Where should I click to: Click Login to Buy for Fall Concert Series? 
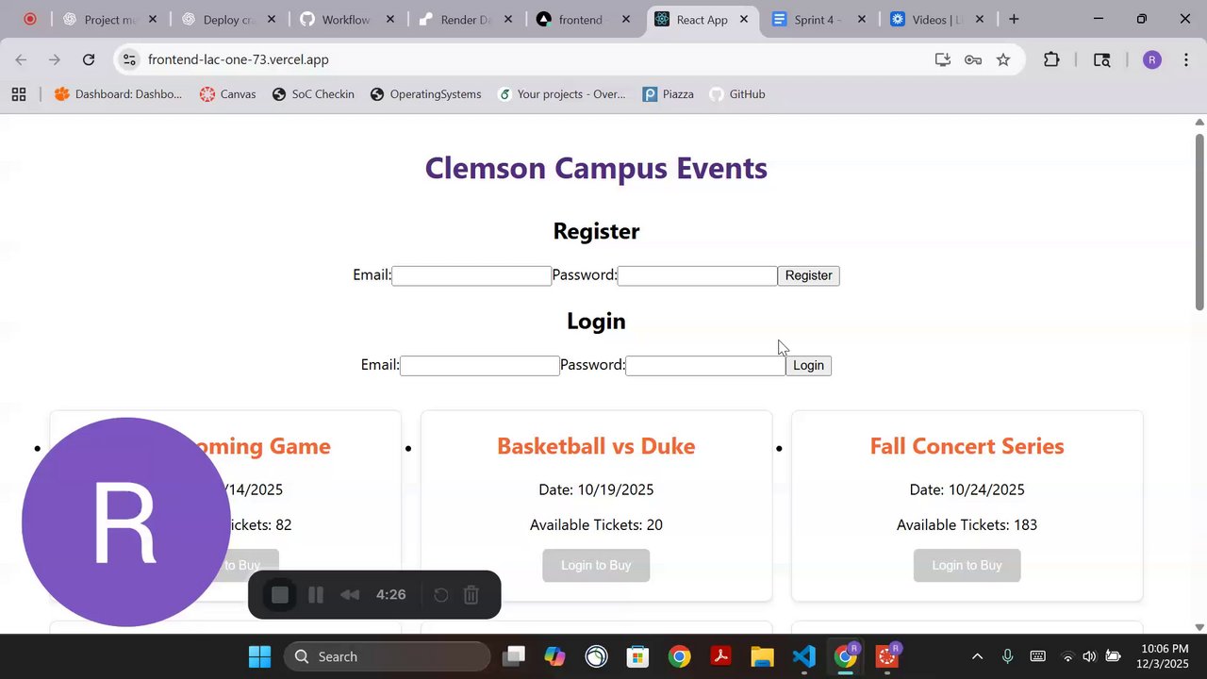click(x=967, y=565)
